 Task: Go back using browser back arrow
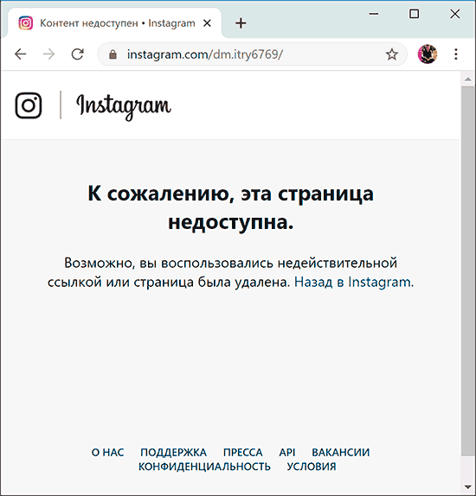click(x=21, y=54)
